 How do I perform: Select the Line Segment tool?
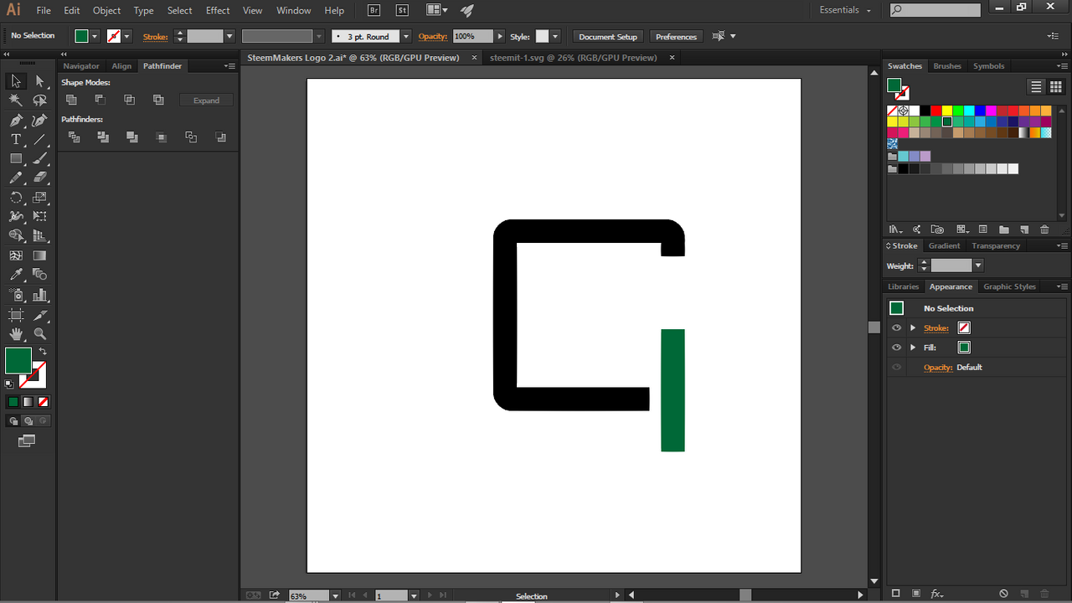click(39, 139)
